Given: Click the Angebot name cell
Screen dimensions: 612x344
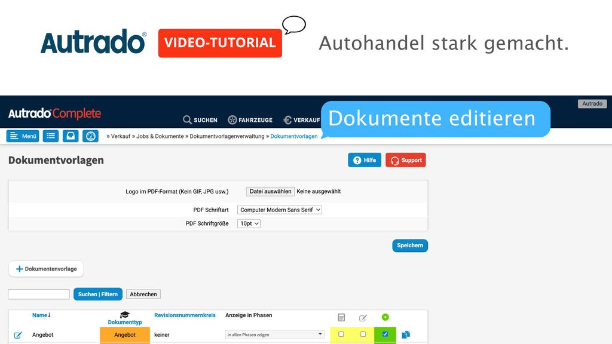Looking at the screenshot, I should [43, 334].
